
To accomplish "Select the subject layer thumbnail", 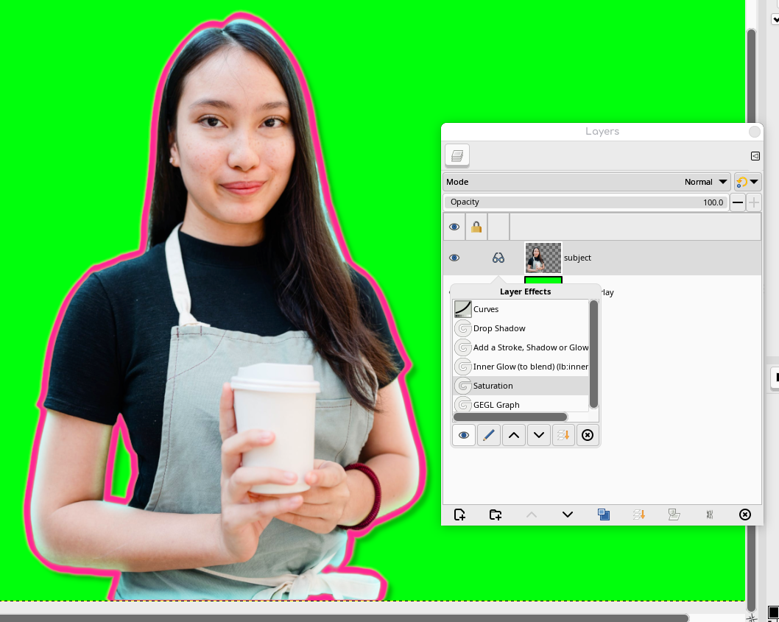I will tap(543, 258).
